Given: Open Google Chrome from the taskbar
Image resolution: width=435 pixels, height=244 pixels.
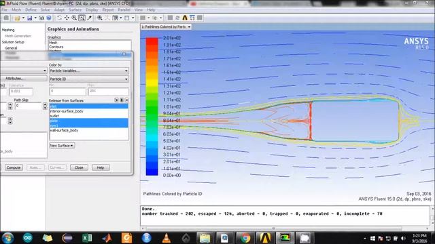Looking at the screenshot, I should [x=245, y=238].
